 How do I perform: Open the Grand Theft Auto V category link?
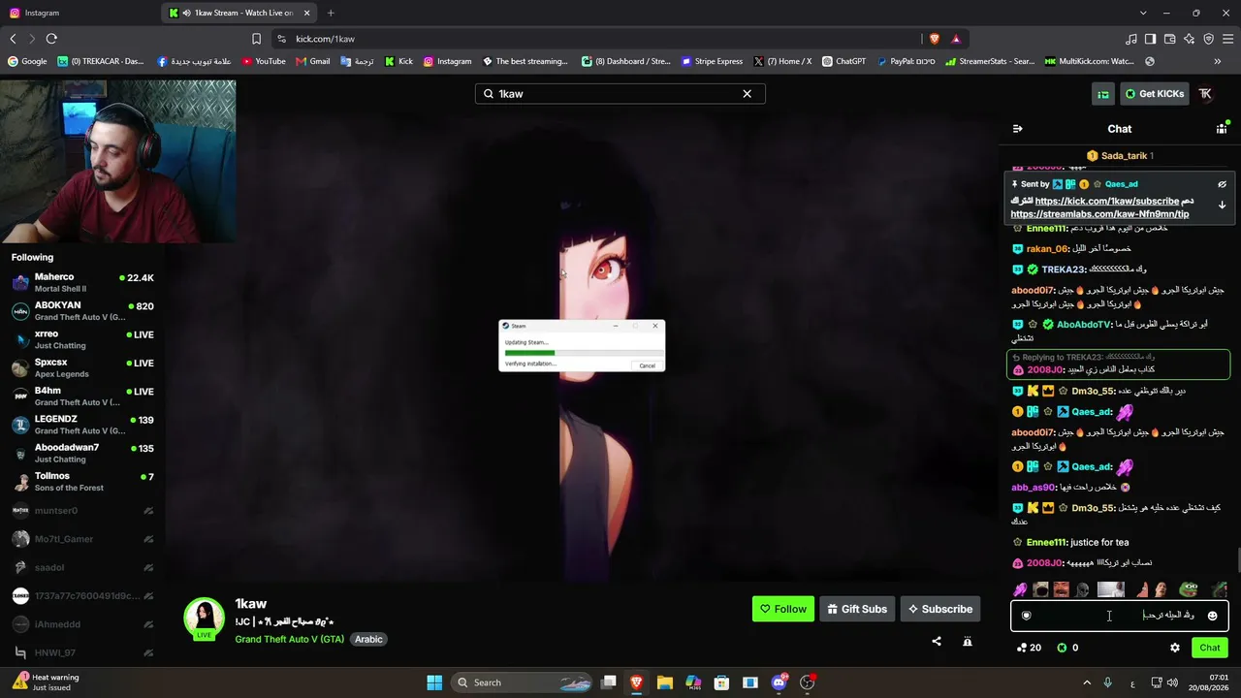coord(289,639)
